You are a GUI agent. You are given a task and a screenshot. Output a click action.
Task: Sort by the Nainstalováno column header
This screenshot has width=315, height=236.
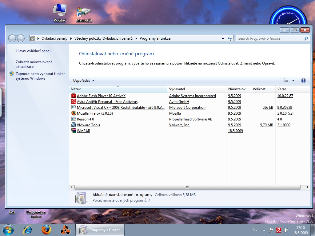click(238, 89)
